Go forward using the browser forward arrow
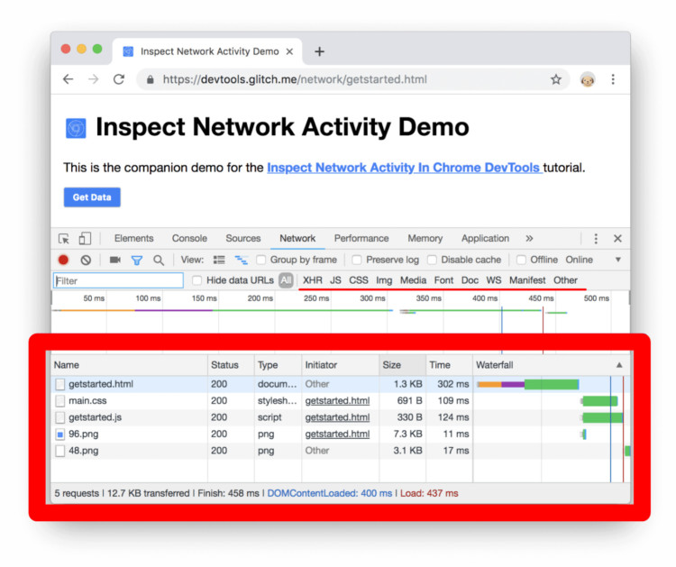Screen dimensions: 676x567 point(93,79)
